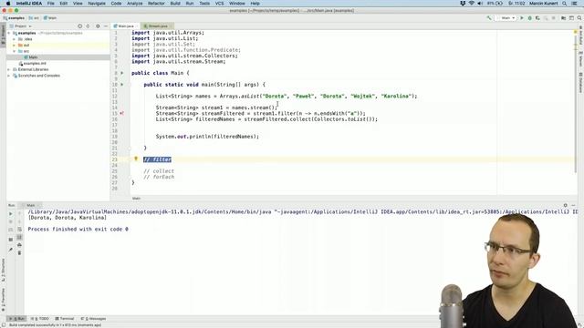Click the volume icon in menu bar
This screenshot has height=328, width=584.
pyautogui.click(x=480, y=4)
